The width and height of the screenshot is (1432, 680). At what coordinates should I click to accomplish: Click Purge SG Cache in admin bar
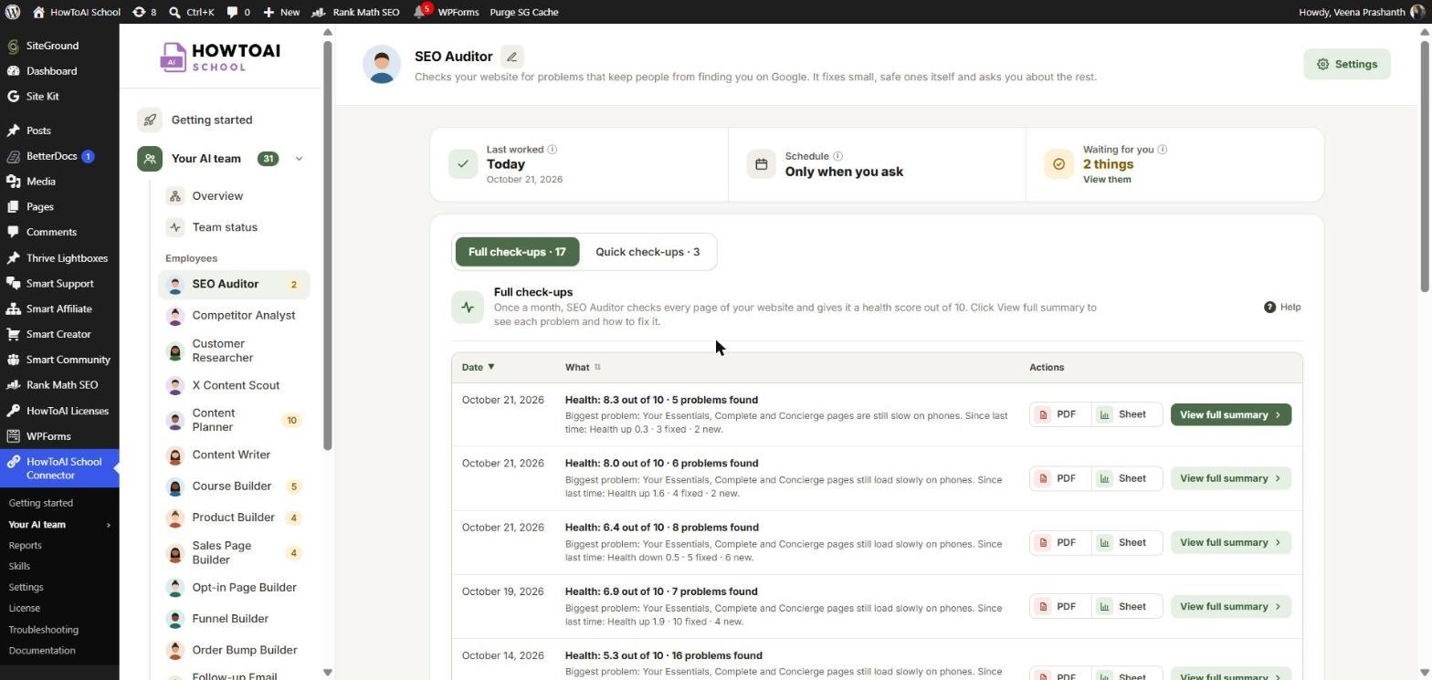(x=524, y=12)
